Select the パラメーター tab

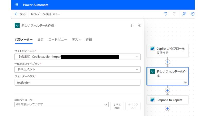pos(24,39)
